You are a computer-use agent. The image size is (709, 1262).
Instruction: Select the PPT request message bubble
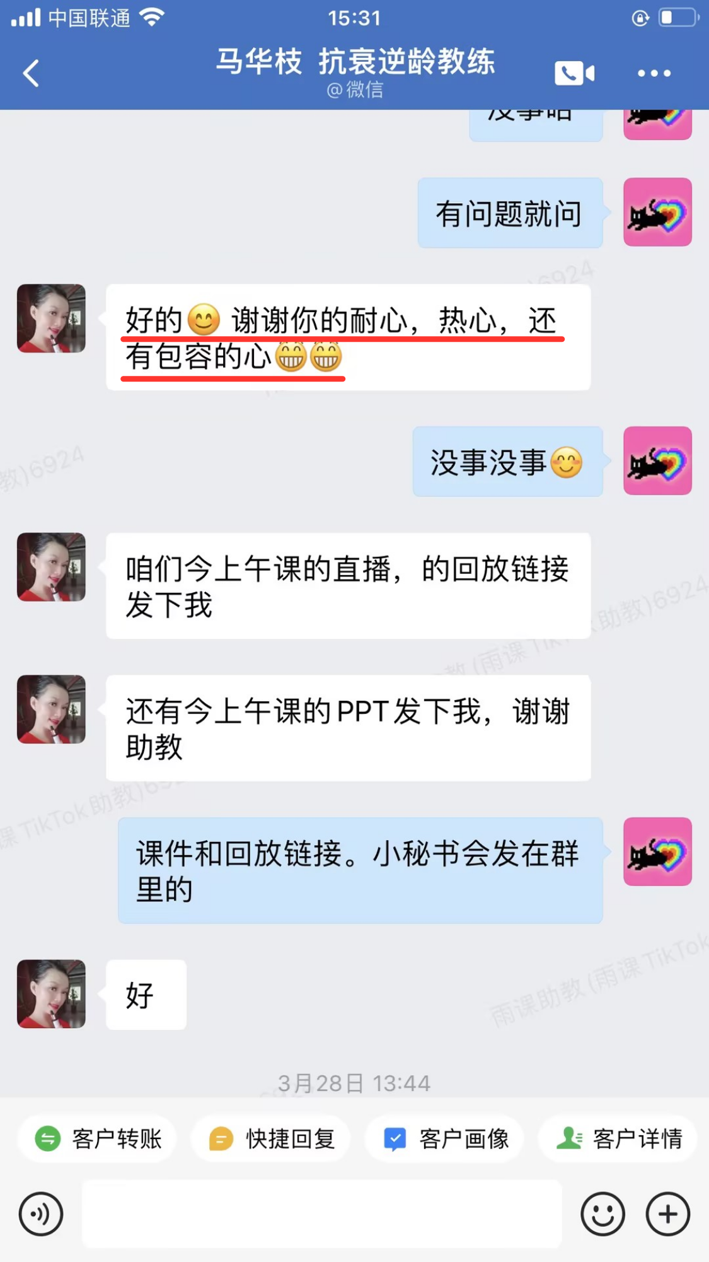coord(349,728)
